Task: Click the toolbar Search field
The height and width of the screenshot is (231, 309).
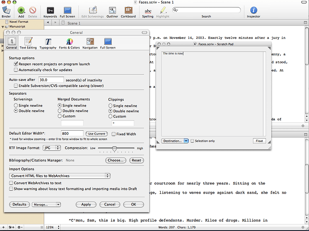Action: [x=206, y=10]
